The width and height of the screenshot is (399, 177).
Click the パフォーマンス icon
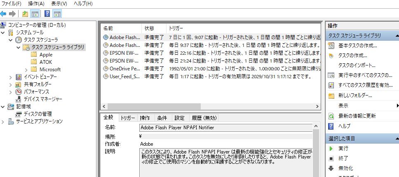pos(19,92)
